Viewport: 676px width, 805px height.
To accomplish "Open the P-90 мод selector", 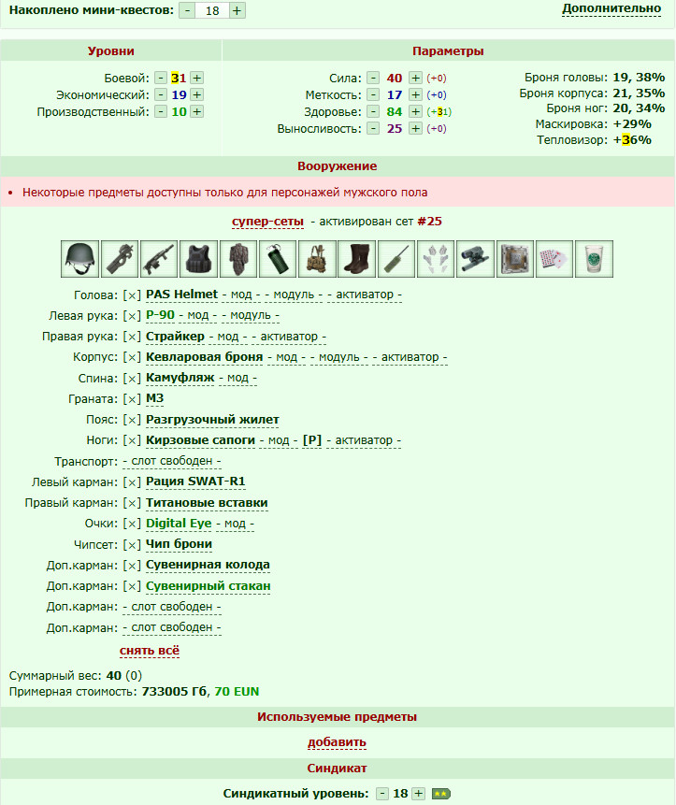I will [x=198, y=316].
